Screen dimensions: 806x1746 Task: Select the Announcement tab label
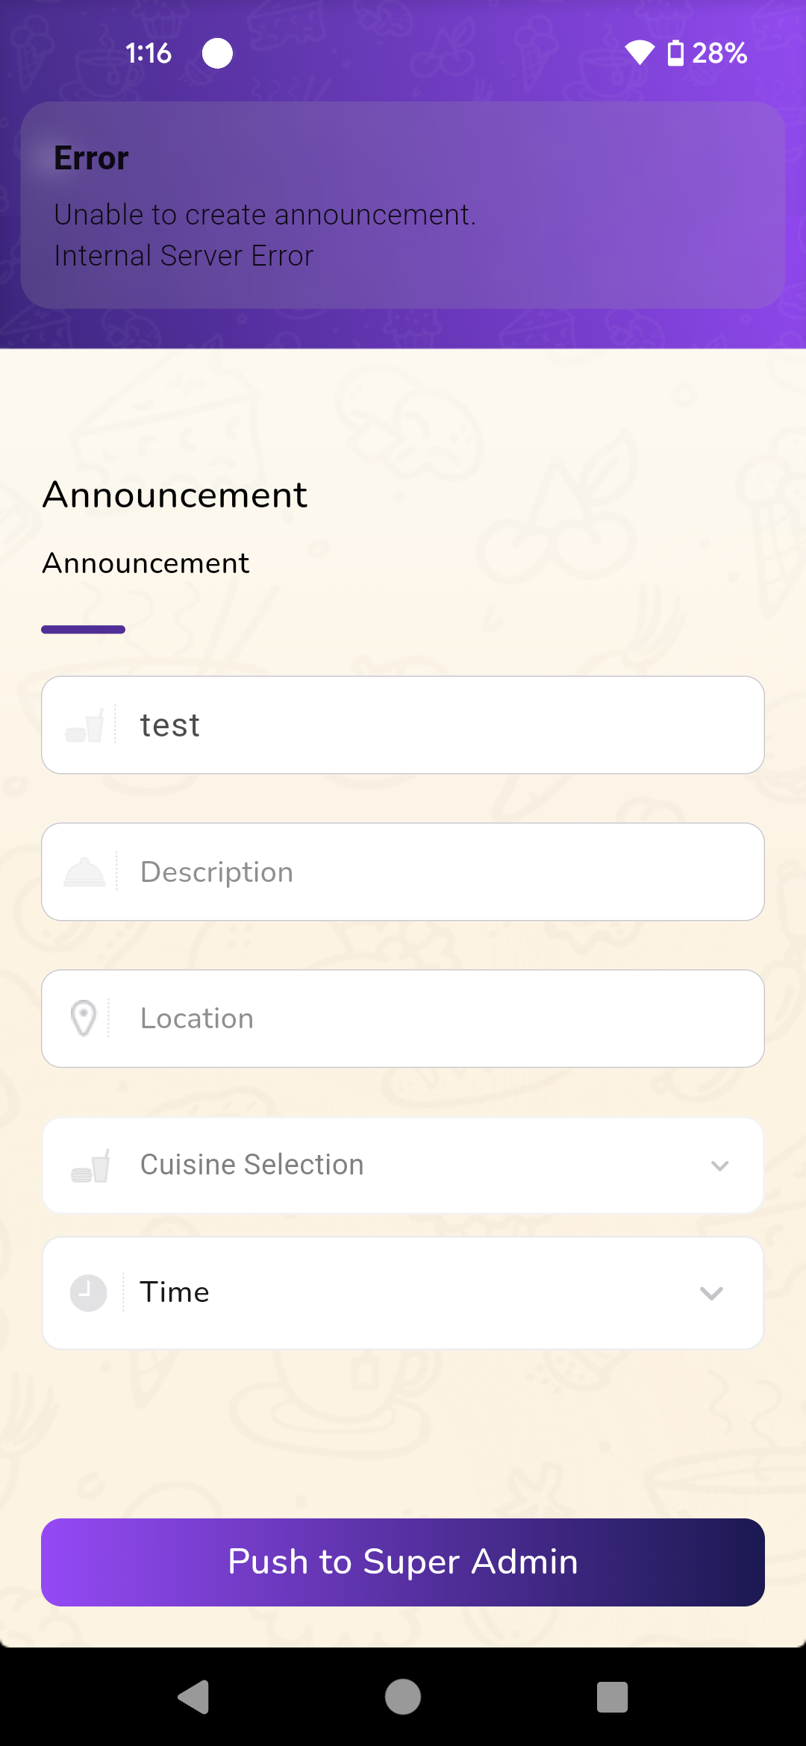click(x=146, y=563)
